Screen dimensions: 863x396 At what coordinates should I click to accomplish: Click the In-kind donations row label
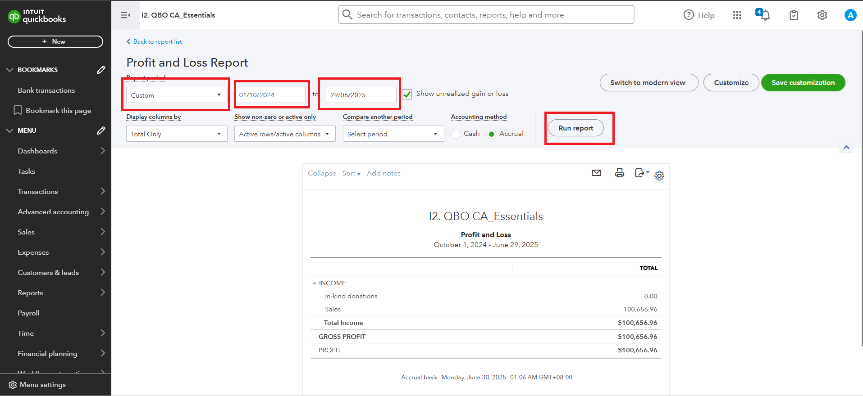pyautogui.click(x=351, y=296)
